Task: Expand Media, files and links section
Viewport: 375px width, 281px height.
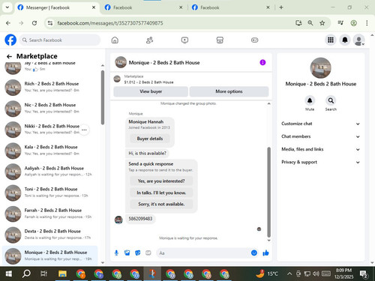Action: click(321, 149)
